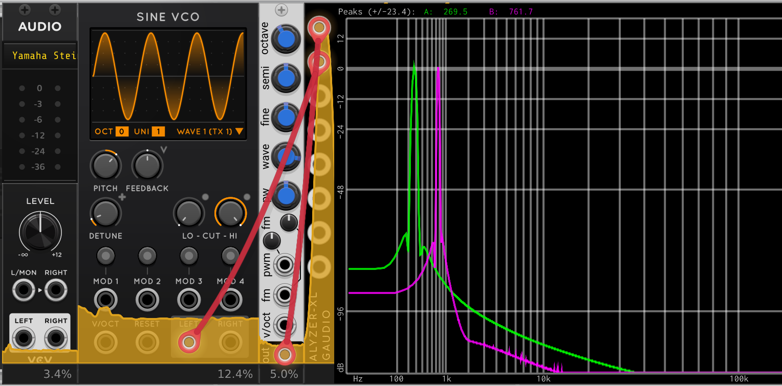Viewport: 782px width, 386px height.
Task: Click the right screw on Audio module
Action: [x=55, y=10]
